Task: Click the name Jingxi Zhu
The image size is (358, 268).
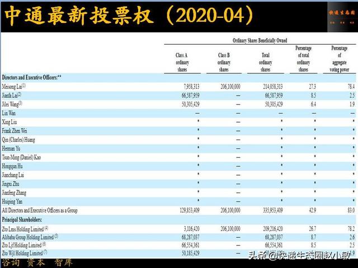Action: click(11, 184)
